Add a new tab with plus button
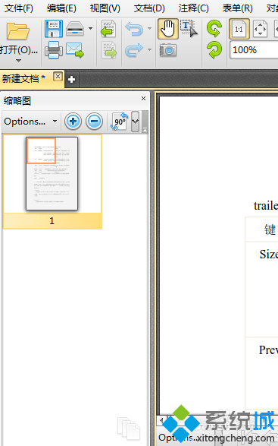The height and width of the screenshot is (446, 278). coord(71,79)
